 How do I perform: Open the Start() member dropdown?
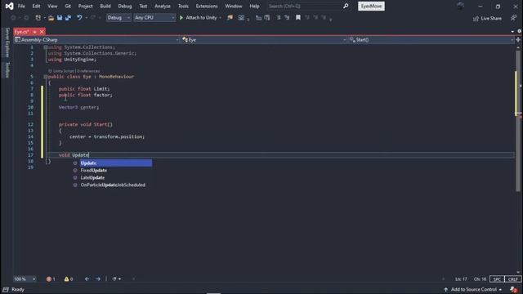point(431,40)
